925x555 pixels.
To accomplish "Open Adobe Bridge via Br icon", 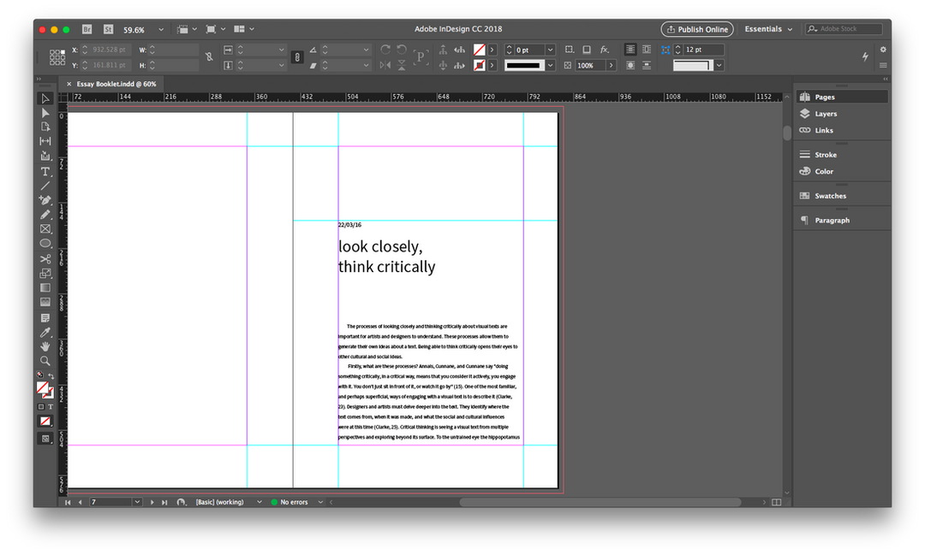I will [x=87, y=29].
